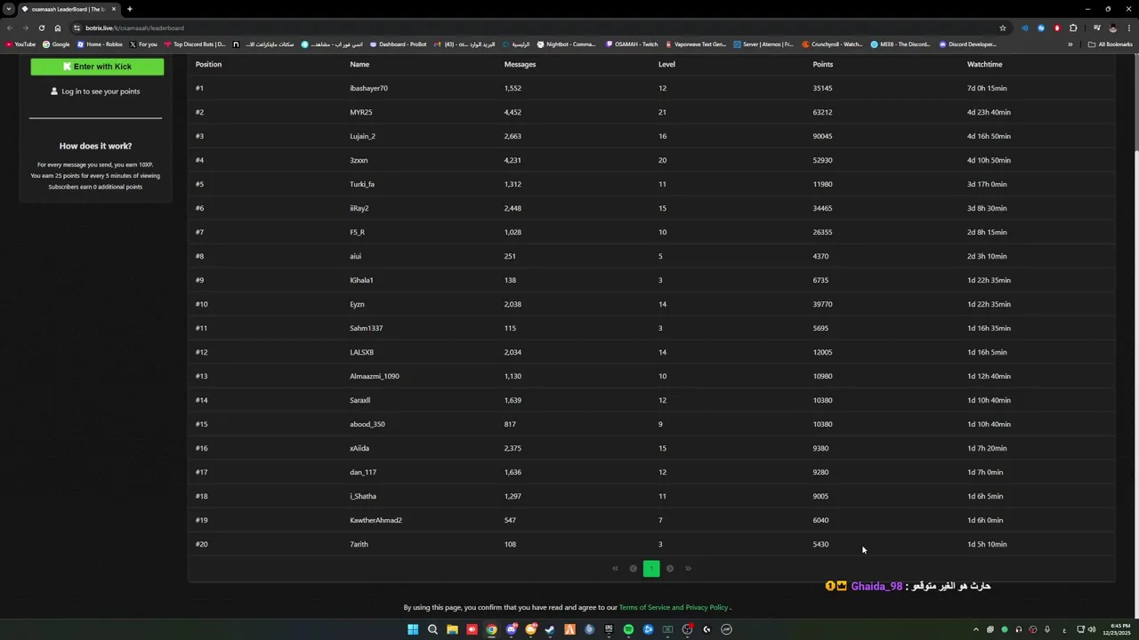Click the name KawtherAhmad2

pos(376,520)
